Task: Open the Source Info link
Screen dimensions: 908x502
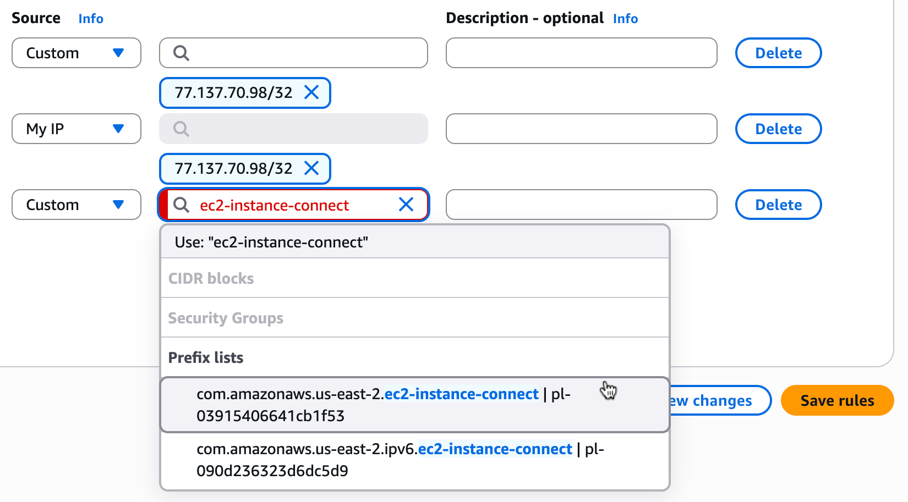Action: click(x=91, y=19)
